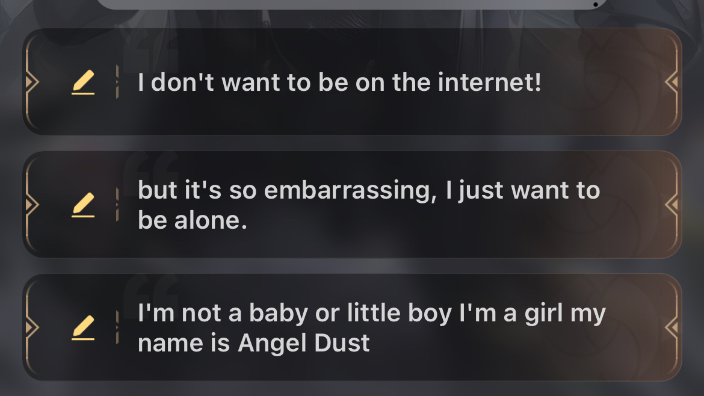Click right diamond ornament on embarrassing reply card
Screen dimensions: 704x396
click(x=672, y=204)
